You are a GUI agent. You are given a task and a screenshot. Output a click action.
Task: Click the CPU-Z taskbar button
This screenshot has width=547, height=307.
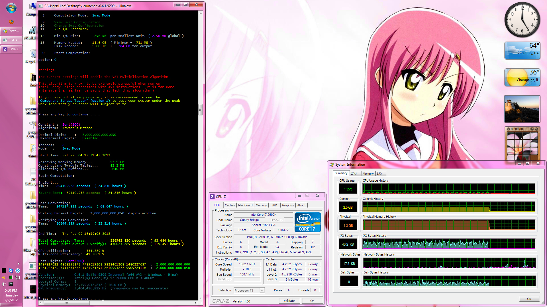click(x=11, y=49)
